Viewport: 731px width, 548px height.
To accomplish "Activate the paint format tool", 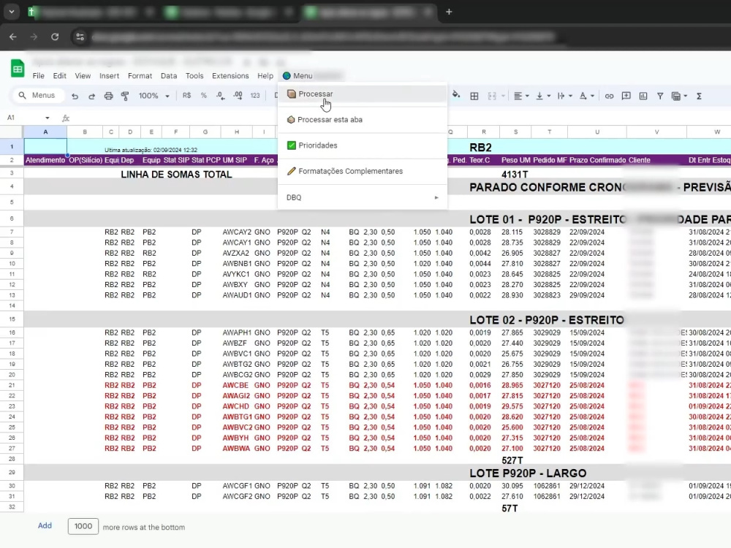I will click(x=125, y=96).
